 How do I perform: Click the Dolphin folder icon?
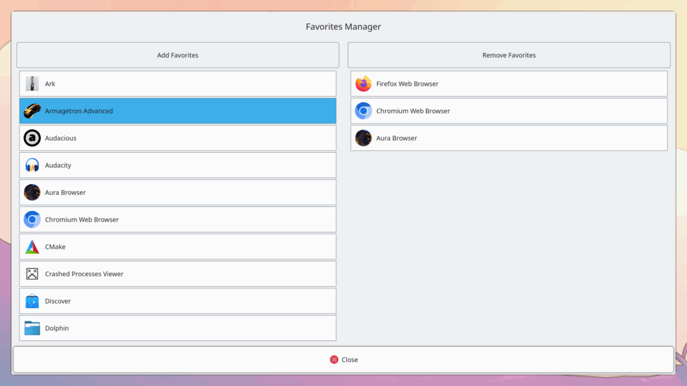[32, 328]
